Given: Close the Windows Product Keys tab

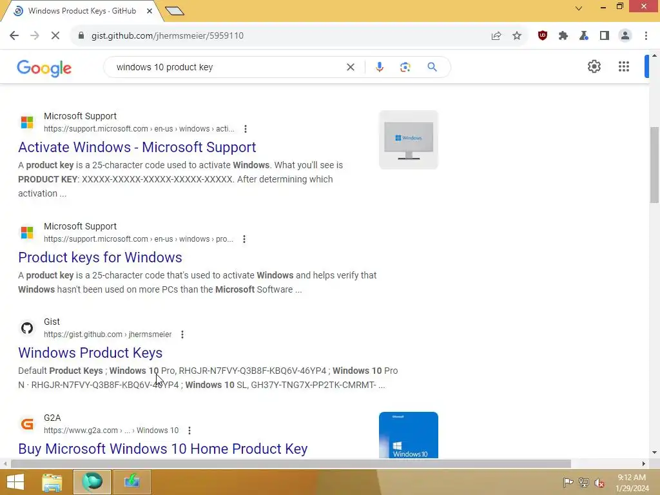Looking at the screenshot, I should pyautogui.click(x=150, y=11).
